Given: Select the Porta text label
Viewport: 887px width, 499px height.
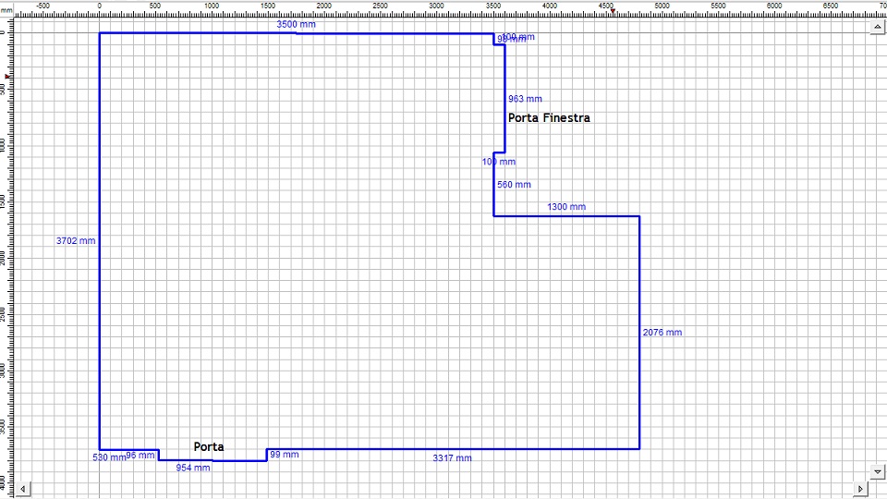Looking at the screenshot, I should click(x=208, y=447).
